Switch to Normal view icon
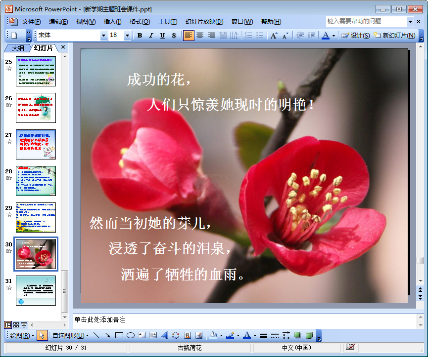The image size is (428, 357). (x=8, y=325)
